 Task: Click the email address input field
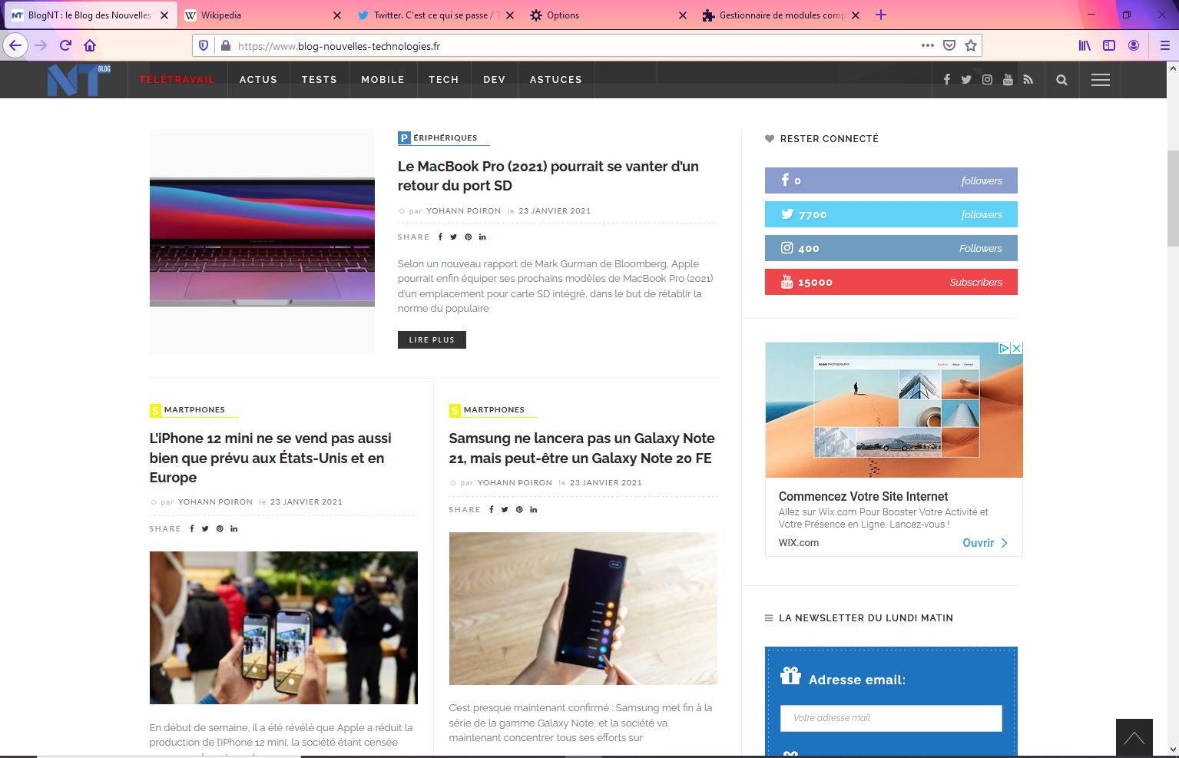point(891,718)
